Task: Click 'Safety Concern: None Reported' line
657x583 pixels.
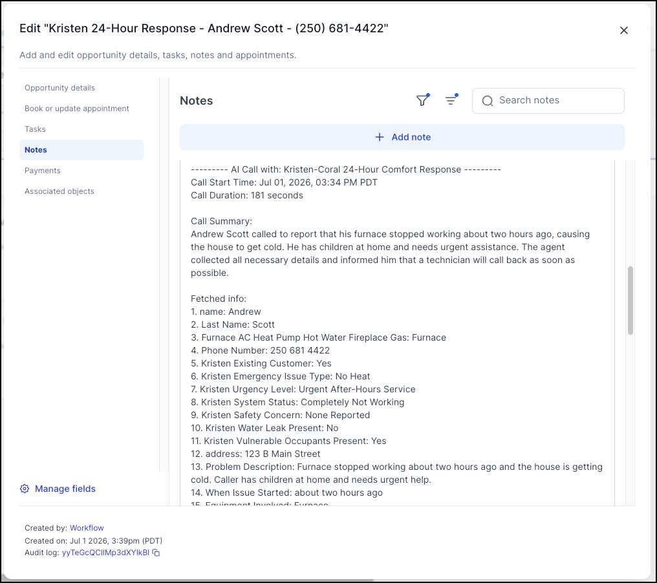Action: 280,415
